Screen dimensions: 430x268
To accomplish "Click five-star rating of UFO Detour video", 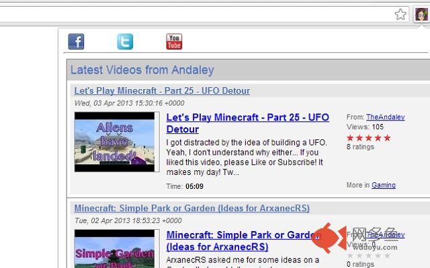I will click(369, 137).
